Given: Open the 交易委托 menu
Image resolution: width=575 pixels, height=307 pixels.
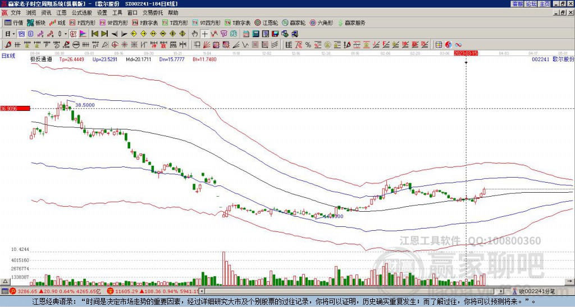Looking at the screenshot, I should (x=153, y=13).
